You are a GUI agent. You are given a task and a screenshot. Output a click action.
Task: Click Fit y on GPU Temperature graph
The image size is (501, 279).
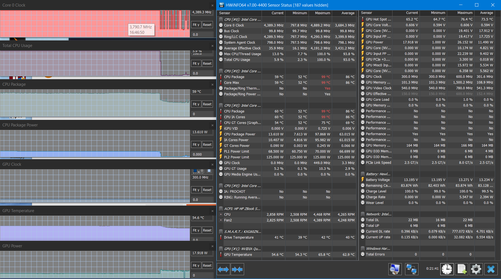pos(196,230)
